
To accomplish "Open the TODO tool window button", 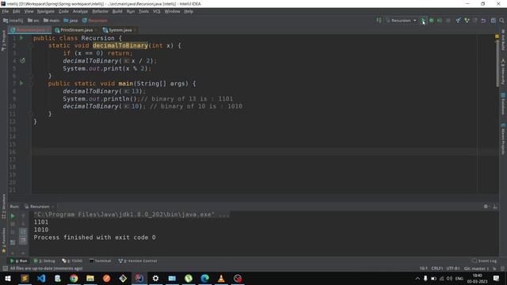I will tap(72, 260).
